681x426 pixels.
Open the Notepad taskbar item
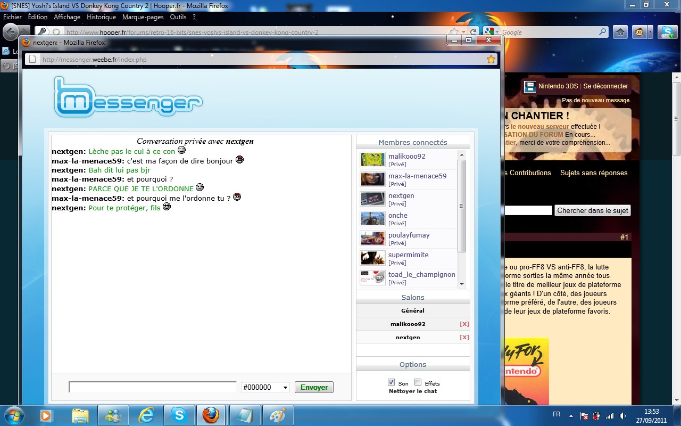[x=245, y=415]
